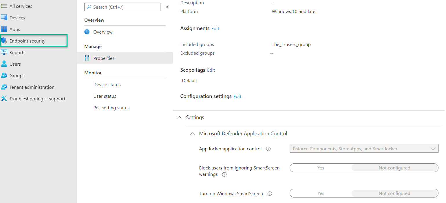Viewport: 446px width, 203px height.
Task: Collapse the Settings section chevron
Action: 180,117
